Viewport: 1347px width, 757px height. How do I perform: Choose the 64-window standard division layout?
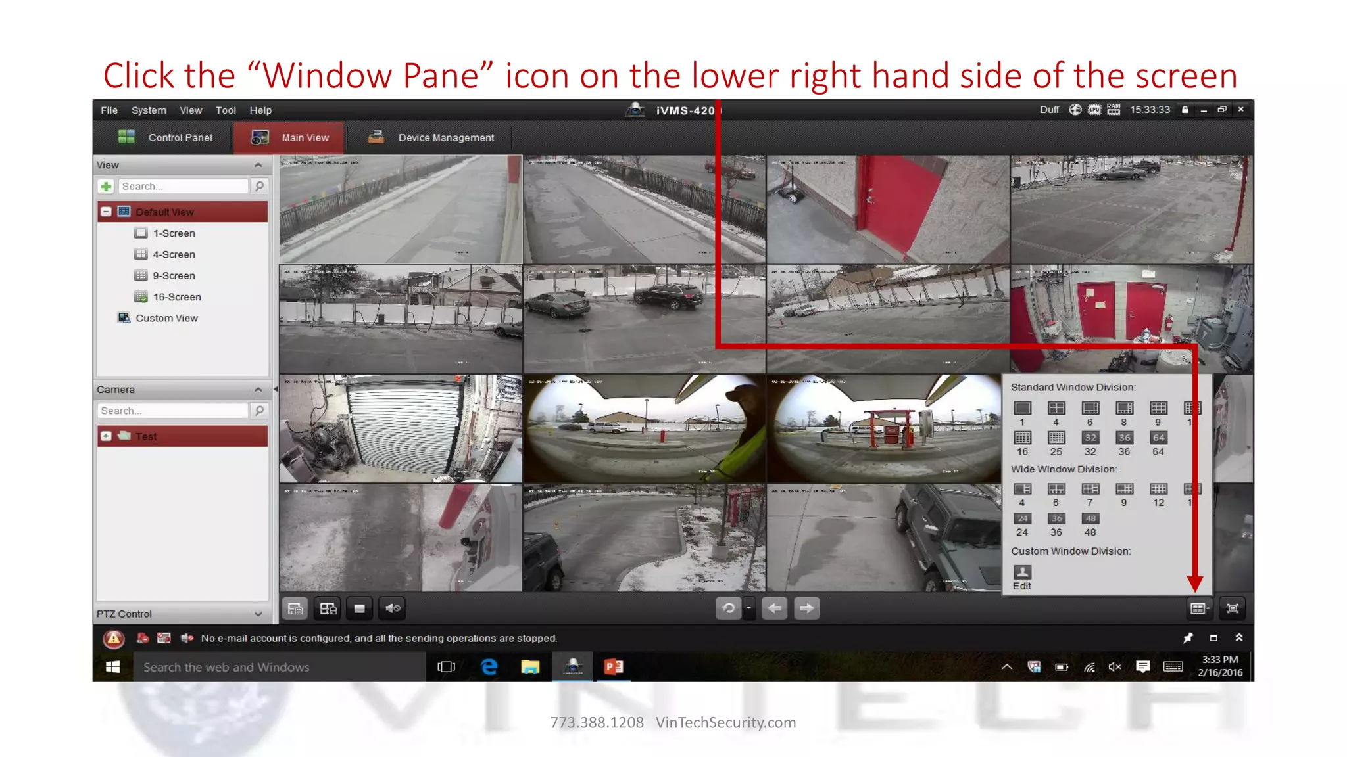point(1158,438)
